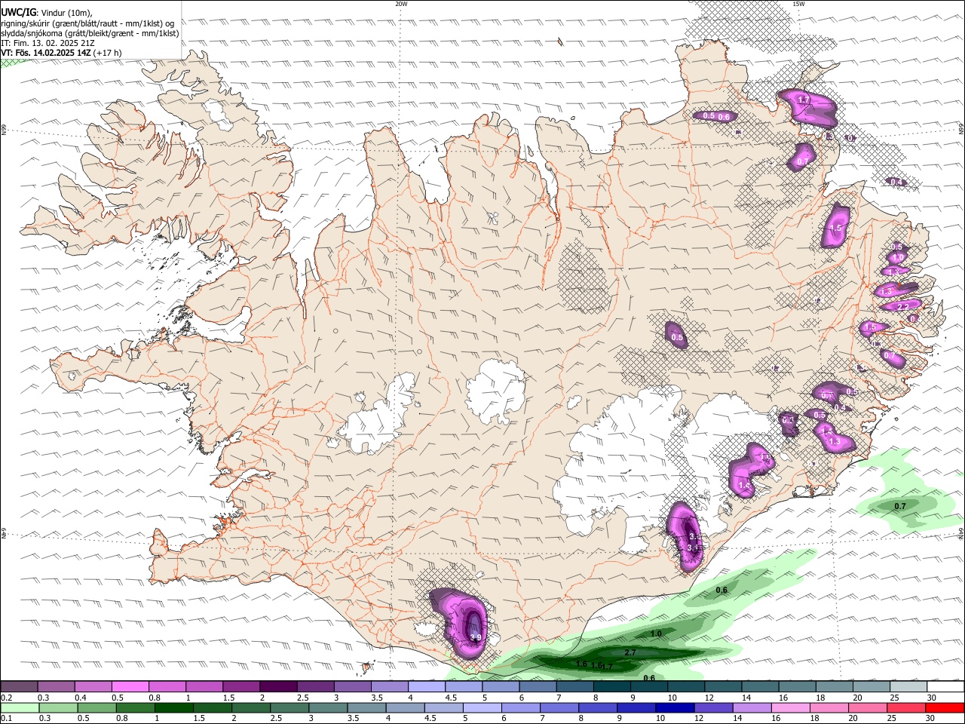Image resolution: width=965 pixels, height=724 pixels.
Task: Select lower legend darkest green swatch labeled 1
Action: [173, 707]
